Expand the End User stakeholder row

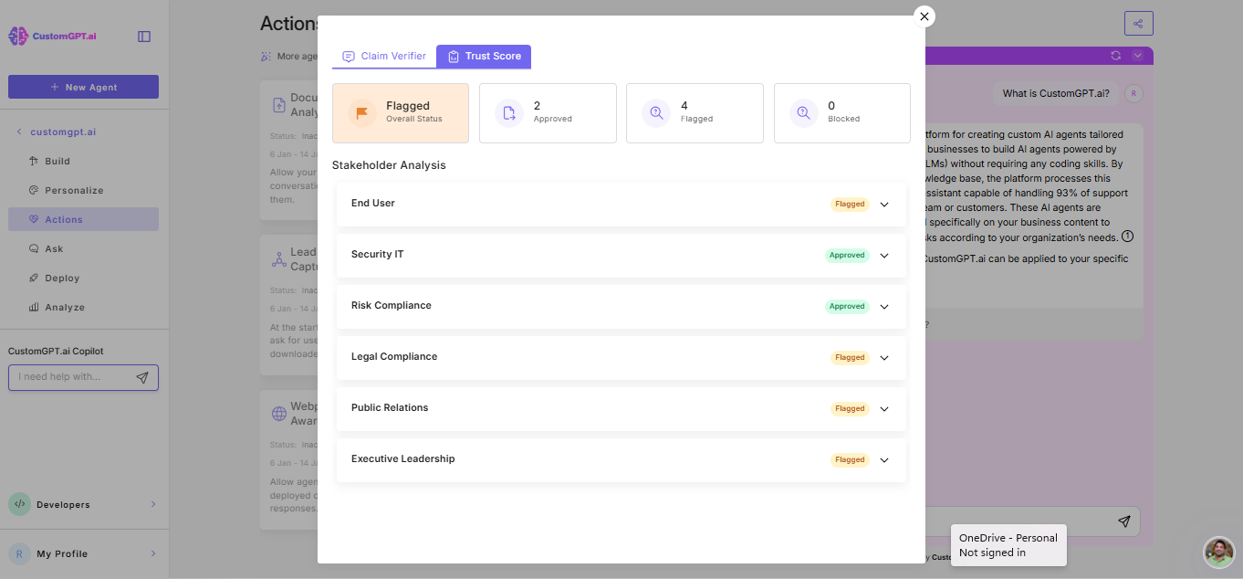(x=883, y=204)
